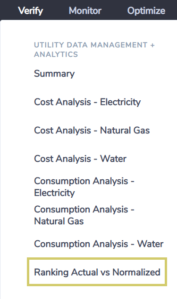177x299 pixels.
Task: Go to Cost Analysis - Electricity
Action: (87, 102)
